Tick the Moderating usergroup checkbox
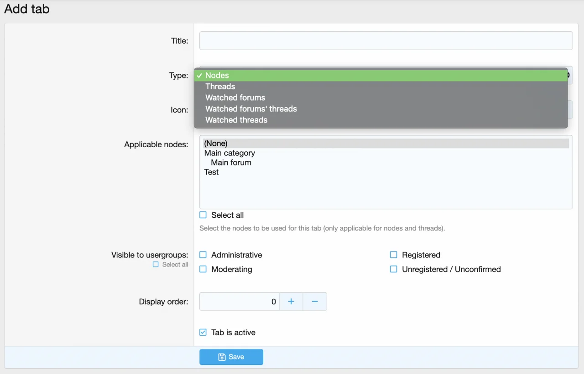The height and width of the screenshot is (374, 584). [x=203, y=269]
